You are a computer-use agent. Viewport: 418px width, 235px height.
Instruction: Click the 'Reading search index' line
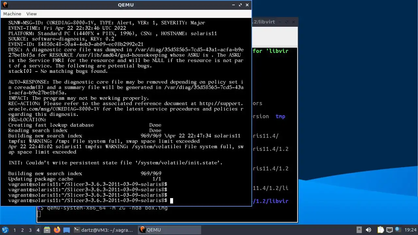click(x=85, y=131)
